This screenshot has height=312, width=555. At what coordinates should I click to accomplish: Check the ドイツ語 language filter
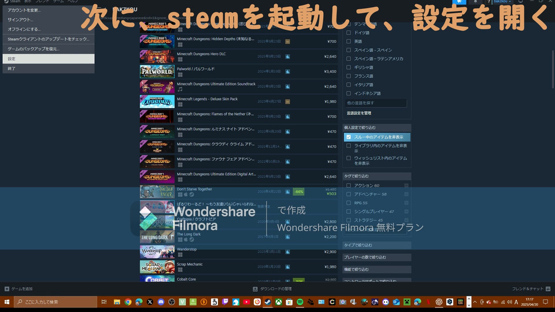coord(349,32)
